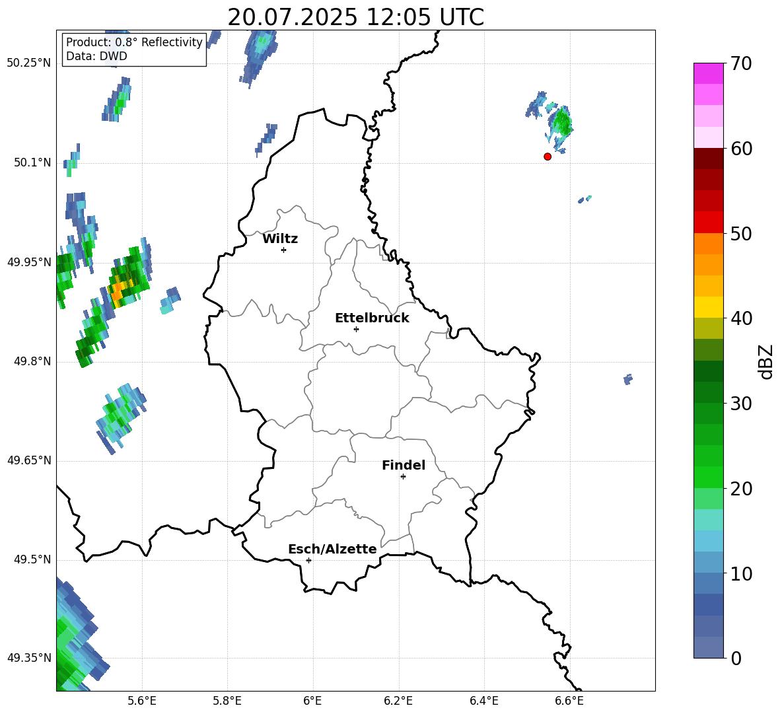Image resolution: width=782 pixels, height=714 pixels.
Task: Click the 10 tick on colorbar
Action: click(x=741, y=573)
